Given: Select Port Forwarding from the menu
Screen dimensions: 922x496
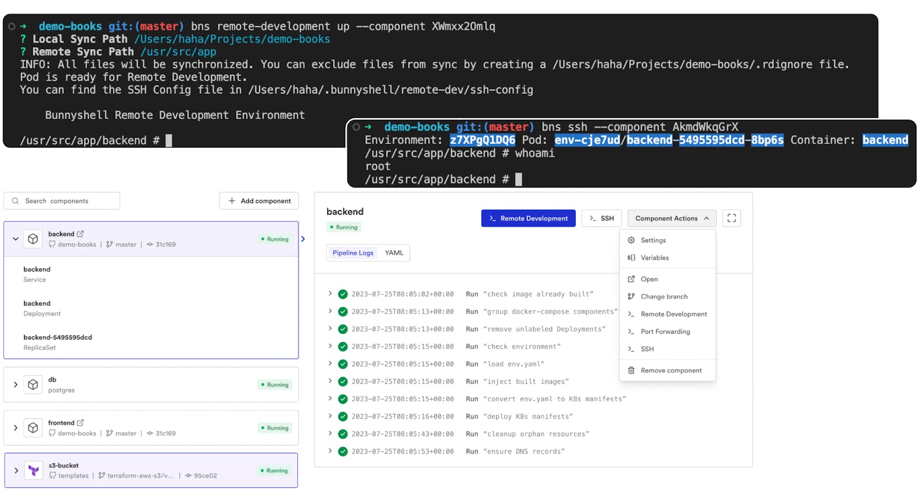Looking at the screenshot, I should click(x=665, y=331).
